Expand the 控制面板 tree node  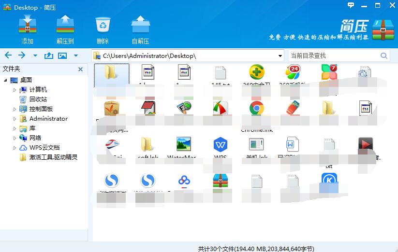pos(15,109)
